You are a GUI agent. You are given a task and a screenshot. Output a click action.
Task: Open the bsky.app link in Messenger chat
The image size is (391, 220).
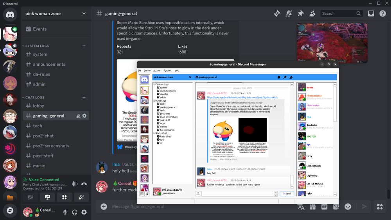pyautogui.click(x=242, y=97)
